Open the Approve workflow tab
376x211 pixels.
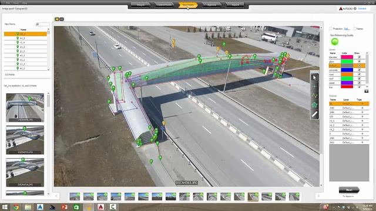point(211,5)
